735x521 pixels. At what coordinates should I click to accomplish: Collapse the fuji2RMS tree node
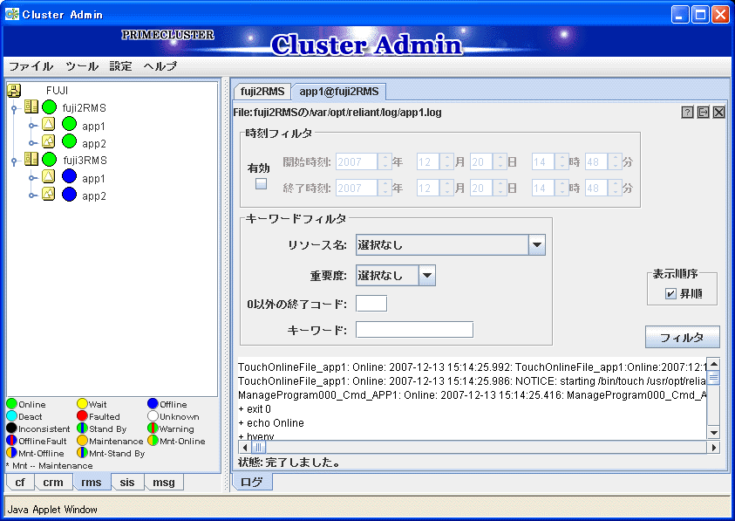pyautogui.click(x=14, y=109)
